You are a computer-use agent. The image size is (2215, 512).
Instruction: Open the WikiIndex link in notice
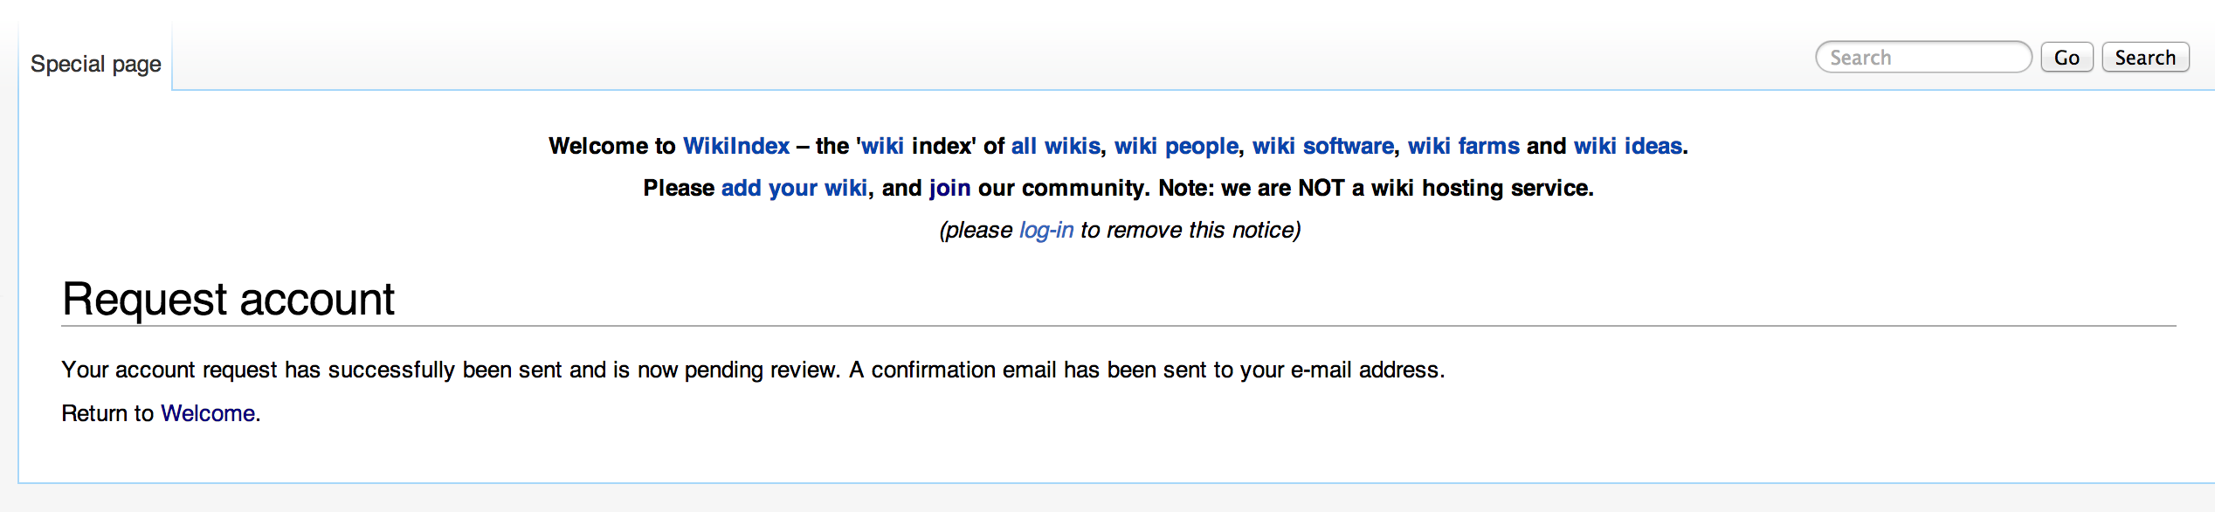(x=735, y=146)
